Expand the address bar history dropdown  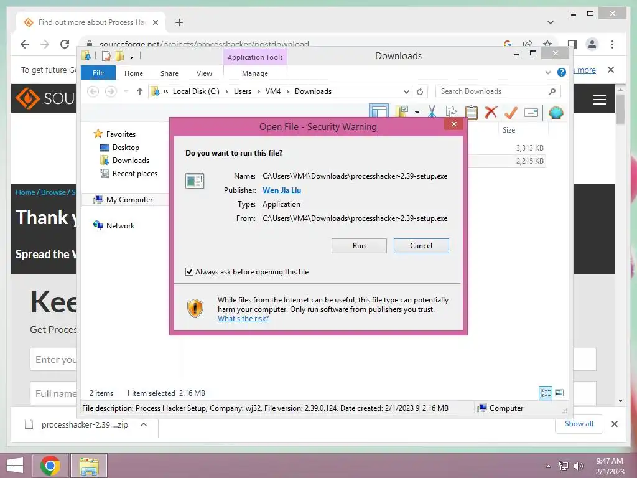[x=406, y=92]
